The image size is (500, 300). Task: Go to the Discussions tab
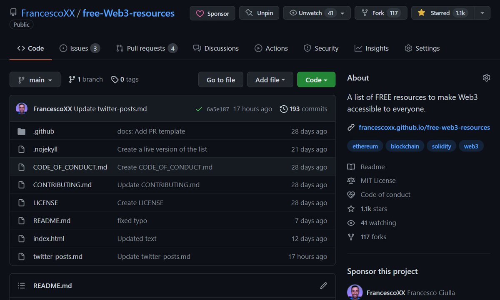(x=216, y=48)
